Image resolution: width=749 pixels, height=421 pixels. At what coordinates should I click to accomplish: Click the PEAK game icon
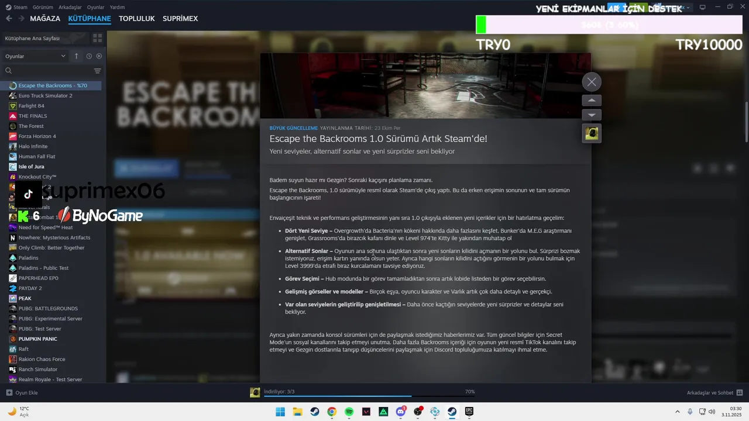(13, 298)
